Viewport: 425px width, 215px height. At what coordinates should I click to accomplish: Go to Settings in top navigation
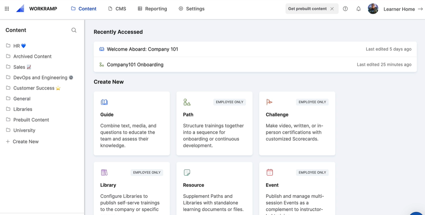[192, 9]
